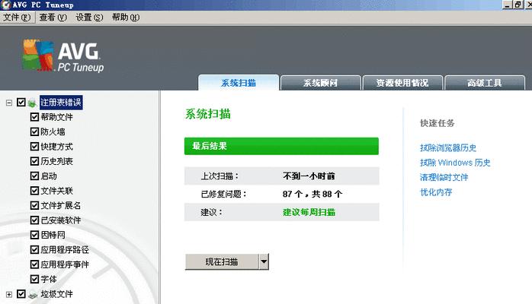Click the 清理临时文件 link
The image size is (532, 304).
[444, 177]
